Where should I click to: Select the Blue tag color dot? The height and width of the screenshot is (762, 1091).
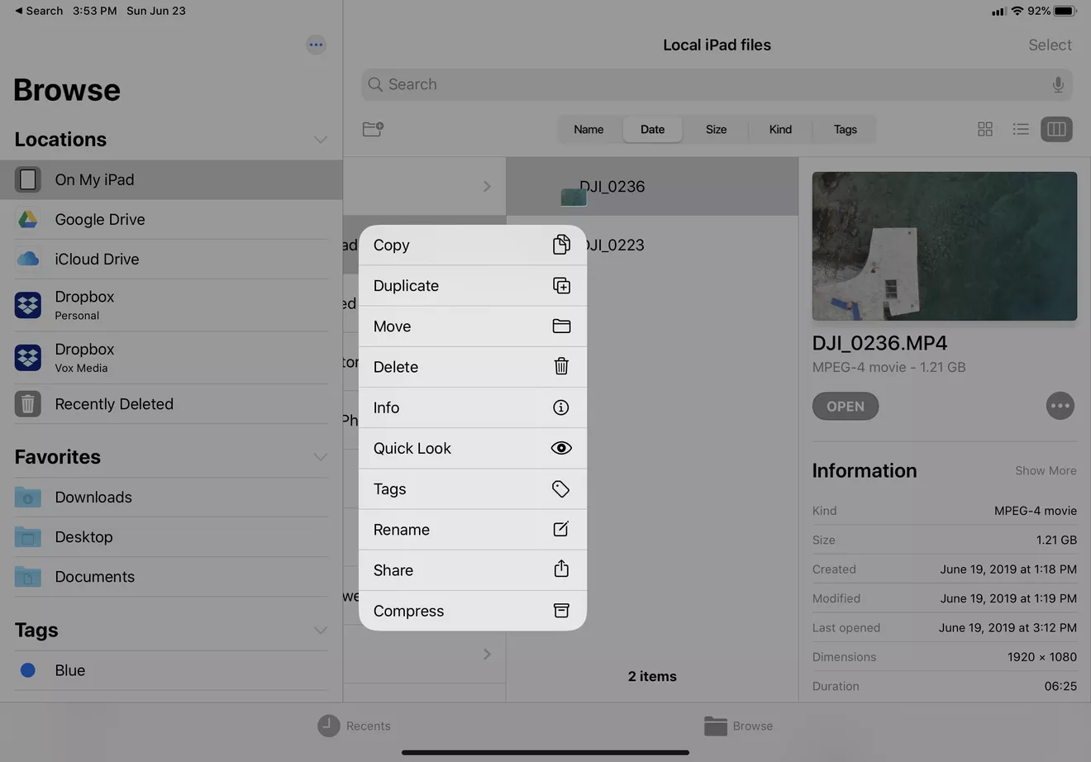[28, 670]
